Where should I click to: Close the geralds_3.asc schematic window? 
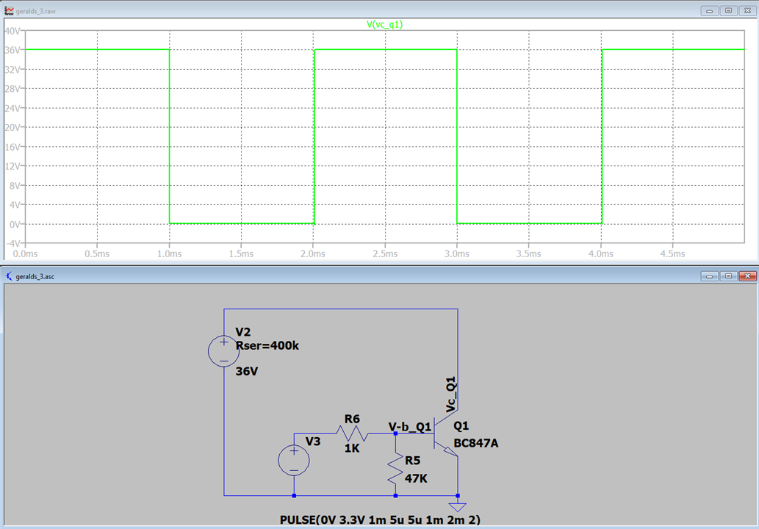point(747,276)
